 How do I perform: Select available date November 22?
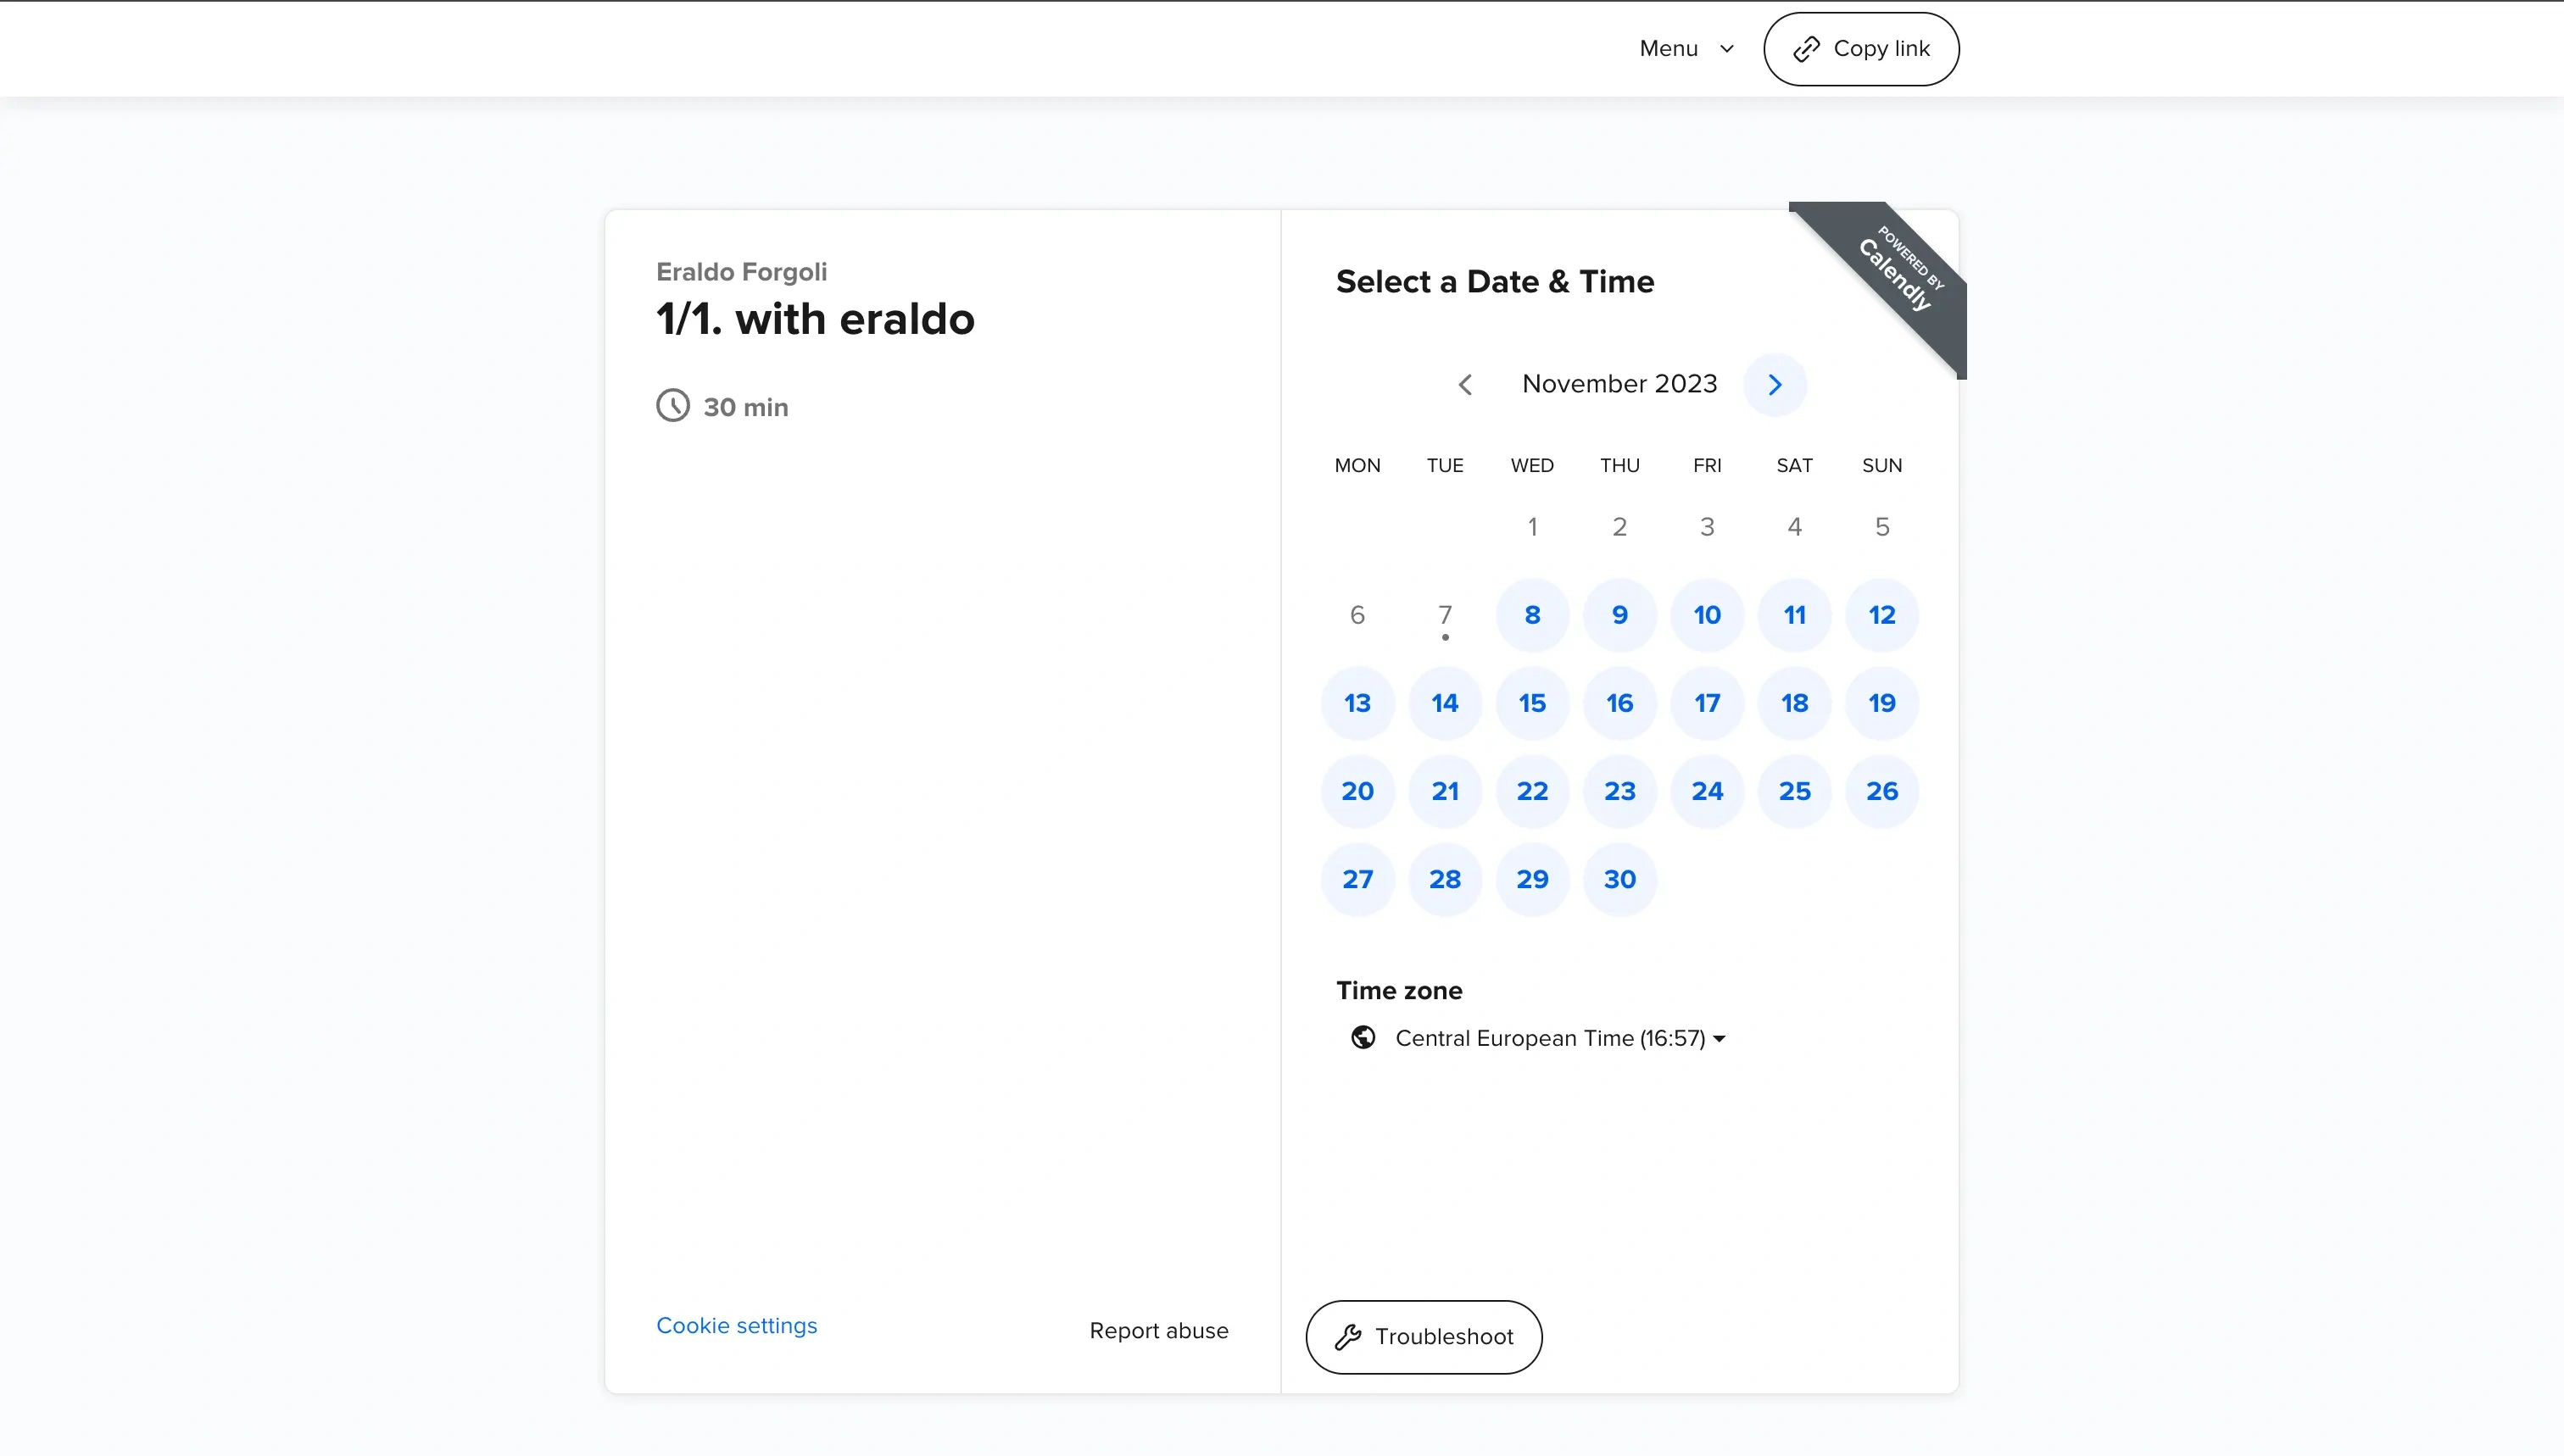pyautogui.click(x=1532, y=791)
